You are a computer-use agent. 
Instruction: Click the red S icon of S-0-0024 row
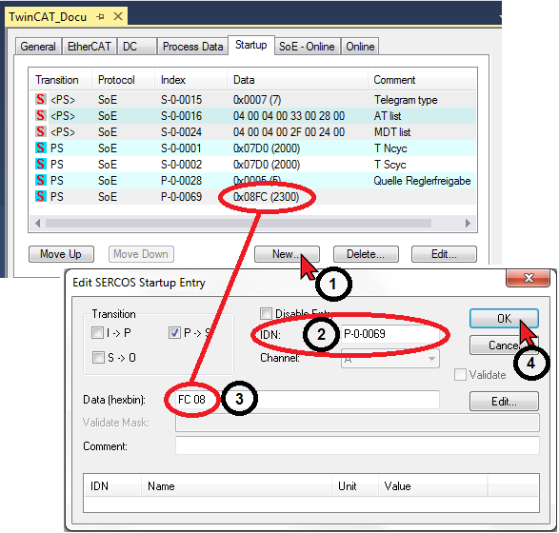[x=41, y=132]
